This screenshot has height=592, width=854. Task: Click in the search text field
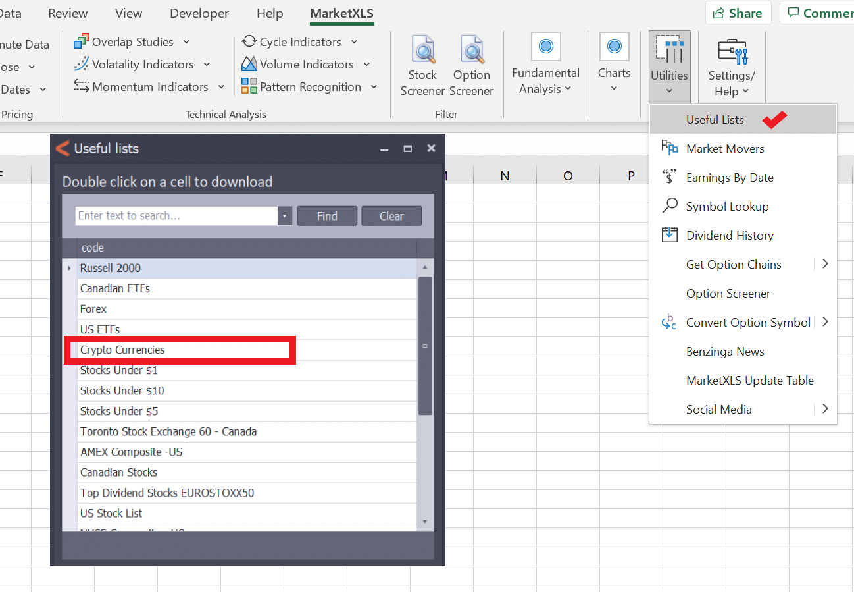coord(176,216)
